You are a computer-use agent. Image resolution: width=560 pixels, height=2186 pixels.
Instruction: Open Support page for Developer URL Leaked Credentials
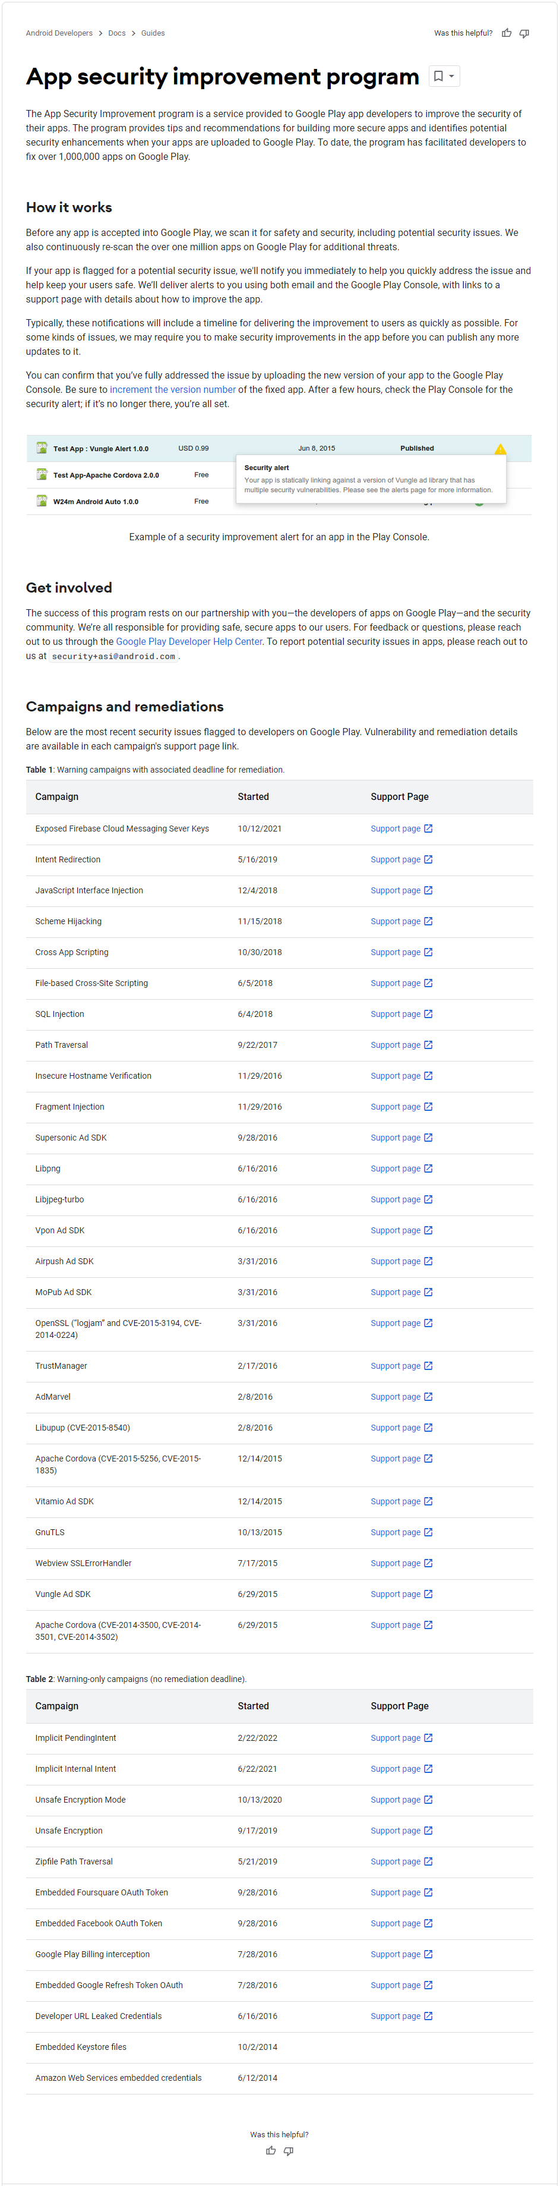tap(401, 2015)
